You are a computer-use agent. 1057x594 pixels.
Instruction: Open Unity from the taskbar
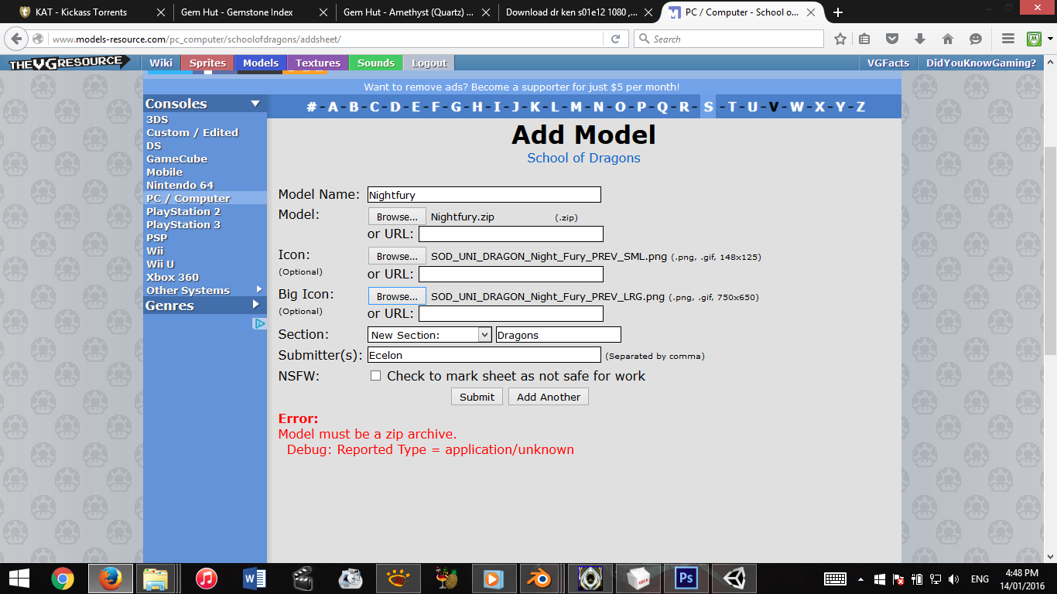(x=734, y=578)
